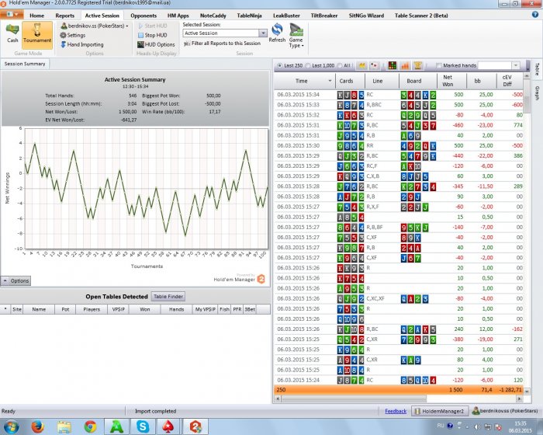Screen dimensions: 543x435
Task: Click the Table Finder button
Action: click(168, 297)
